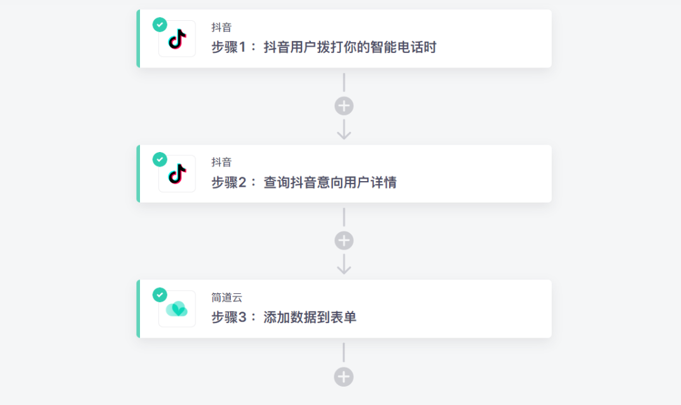Click the Douyin app icon in step 2

177,174
